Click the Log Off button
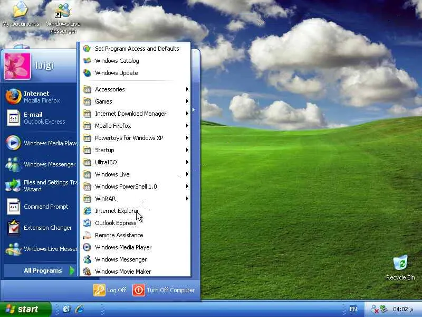 click(x=110, y=290)
